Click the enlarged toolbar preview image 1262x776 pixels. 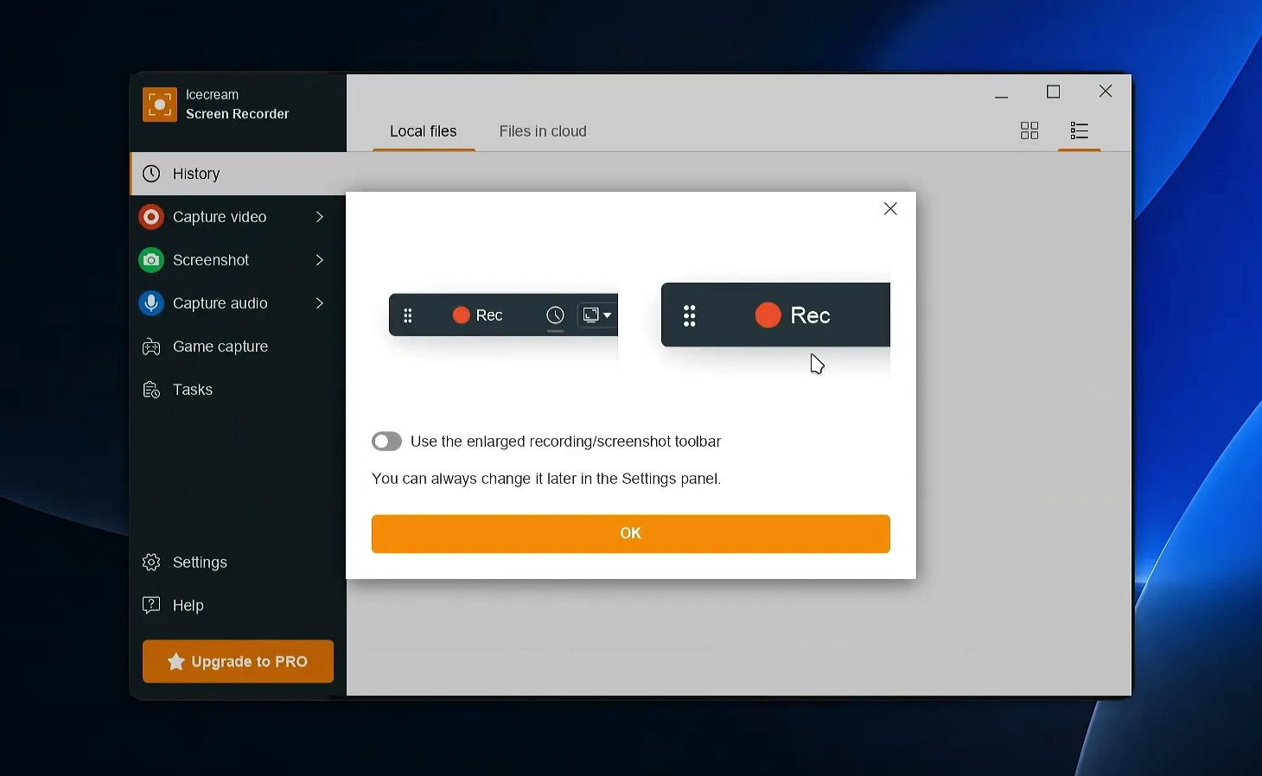[x=775, y=315]
